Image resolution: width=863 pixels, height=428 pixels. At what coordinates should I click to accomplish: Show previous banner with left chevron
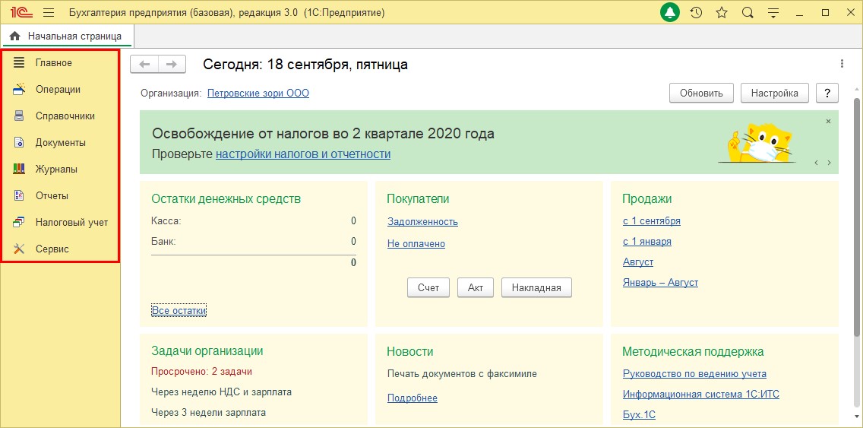point(816,163)
